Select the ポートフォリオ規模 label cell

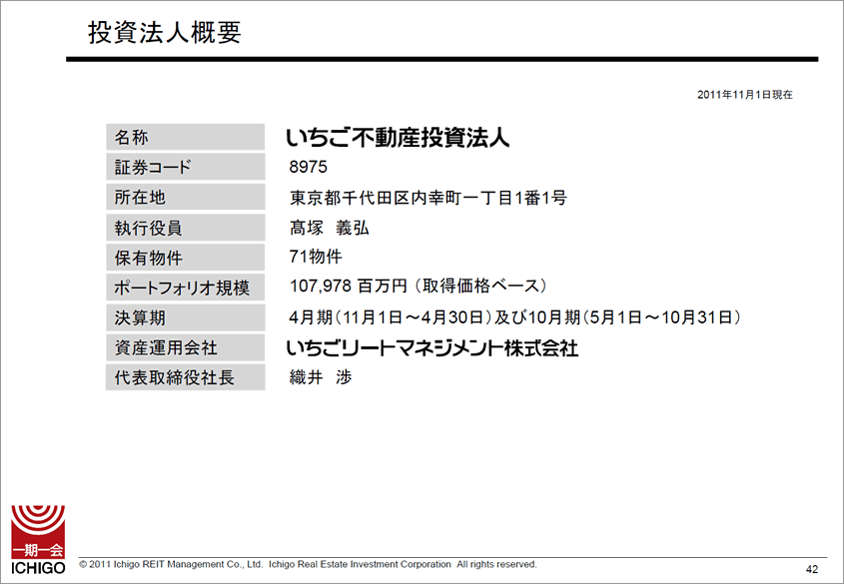[185, 288]
